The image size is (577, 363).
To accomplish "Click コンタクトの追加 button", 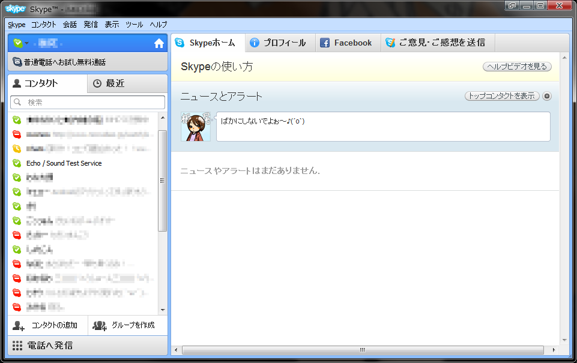I will [48, 325].
